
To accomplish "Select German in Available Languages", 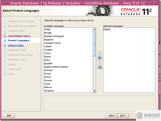I will (x=68, y=81).
